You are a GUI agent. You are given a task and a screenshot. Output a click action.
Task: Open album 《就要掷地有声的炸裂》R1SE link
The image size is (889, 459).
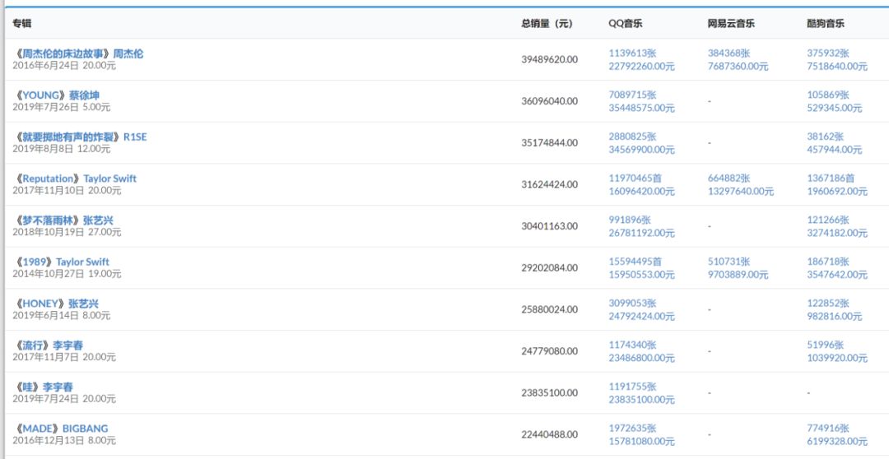point(80,137)
